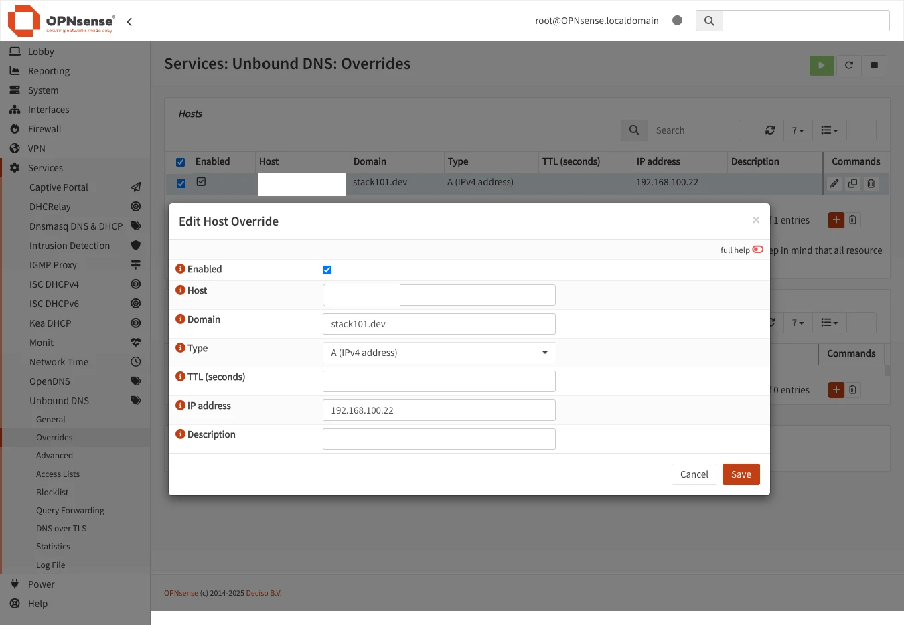904x625 pixels.
Task: Apply changes with the green play icon
Action: (822, 66)
